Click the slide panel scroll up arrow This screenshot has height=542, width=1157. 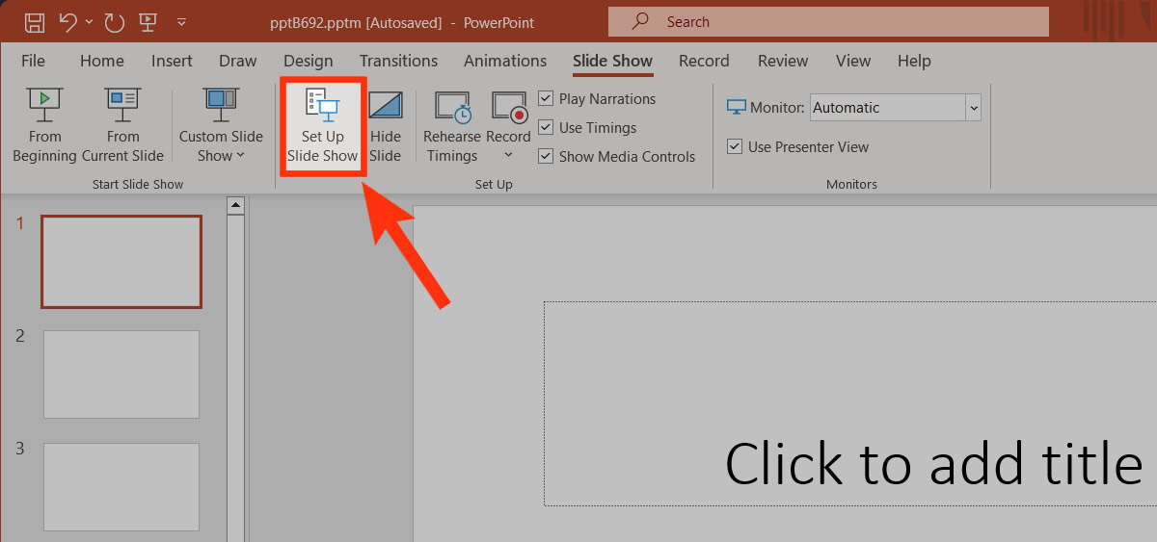[x=234, y=205]
